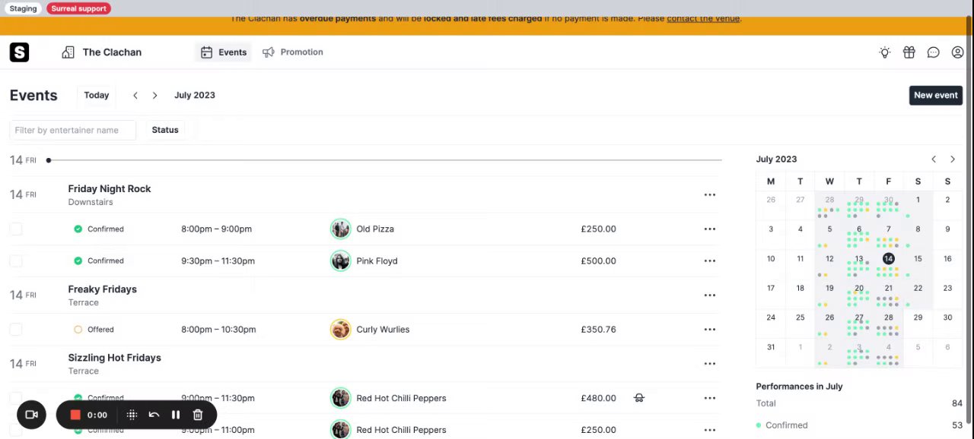Image resolution: width=974 pixels, height=439 pixels.
Task: Click the £350.76 fee value
Action: click(598, 329)
